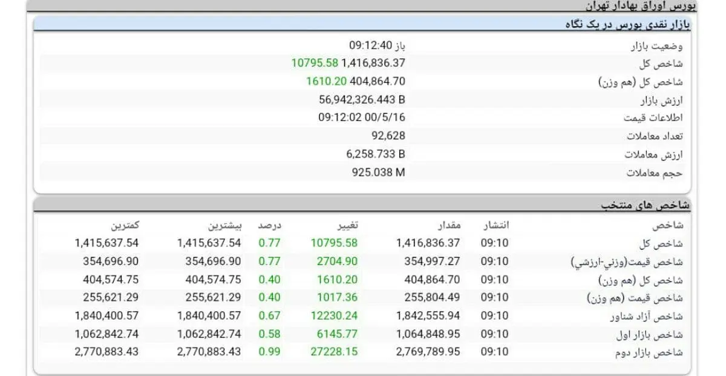Click panel header 'بازار نقدی بورس در یک نگاه'

(627, 25)
